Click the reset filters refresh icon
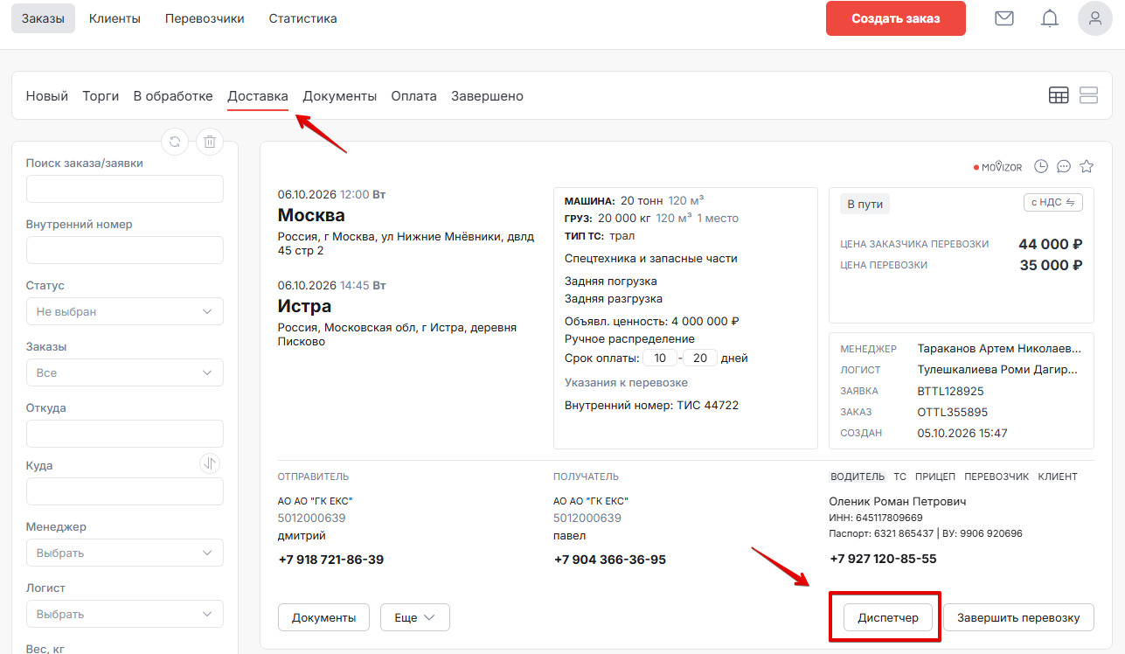1125x654 pixels. [x=175, y=141]
